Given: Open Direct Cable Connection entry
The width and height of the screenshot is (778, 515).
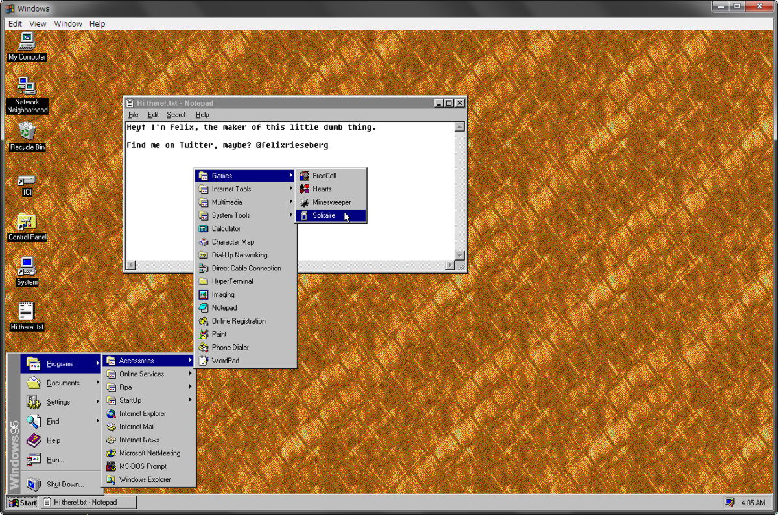Looking at the screenshot, I should 245,268.
